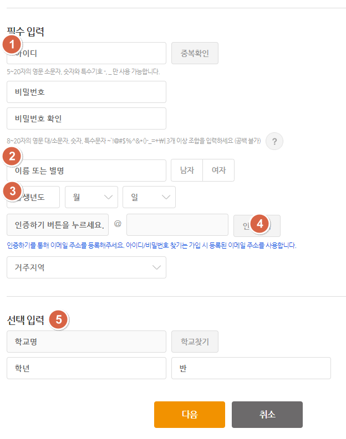Expand the 거주지역 region dropdown

tap(86, 267)
